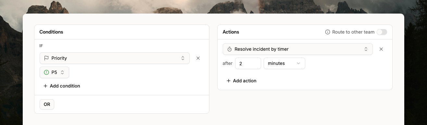
Task: Open the P5 priority value dropdown
Action: pyautogui.click(x=55, y=72)
